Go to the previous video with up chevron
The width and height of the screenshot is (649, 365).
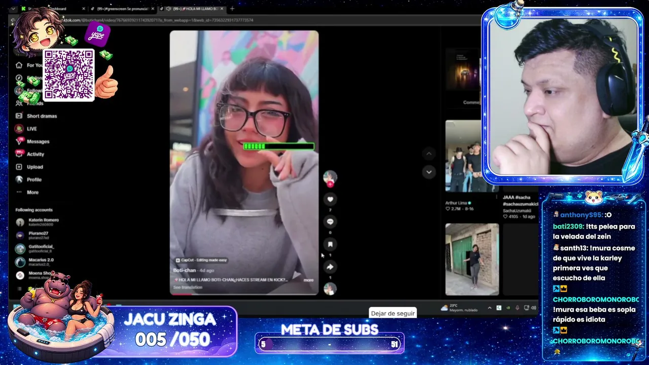click(429, 154)
